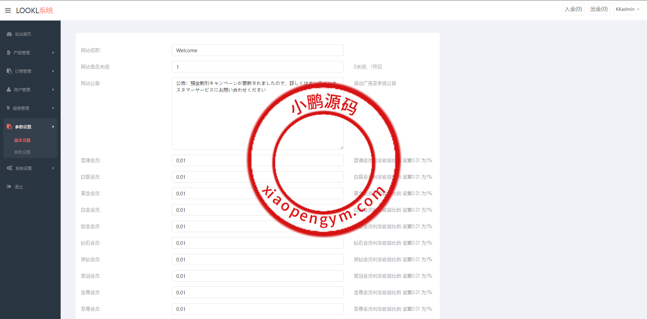Open the 参数设置 submenu entry

[x=22, y=152]
